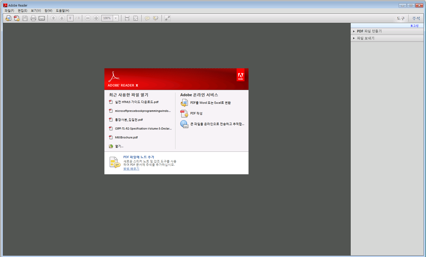Open recent file microsoftpressebookprogrammingwindo...
Screen dimensions: 426x257
point(143,111)
